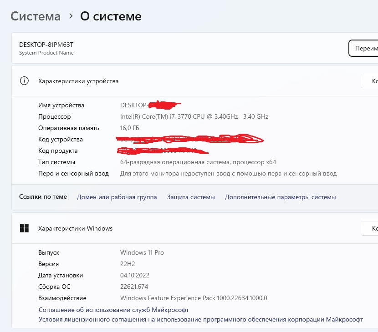Open Защита системы link
Viewport: 378px width, 332px height.
[191, 197]
